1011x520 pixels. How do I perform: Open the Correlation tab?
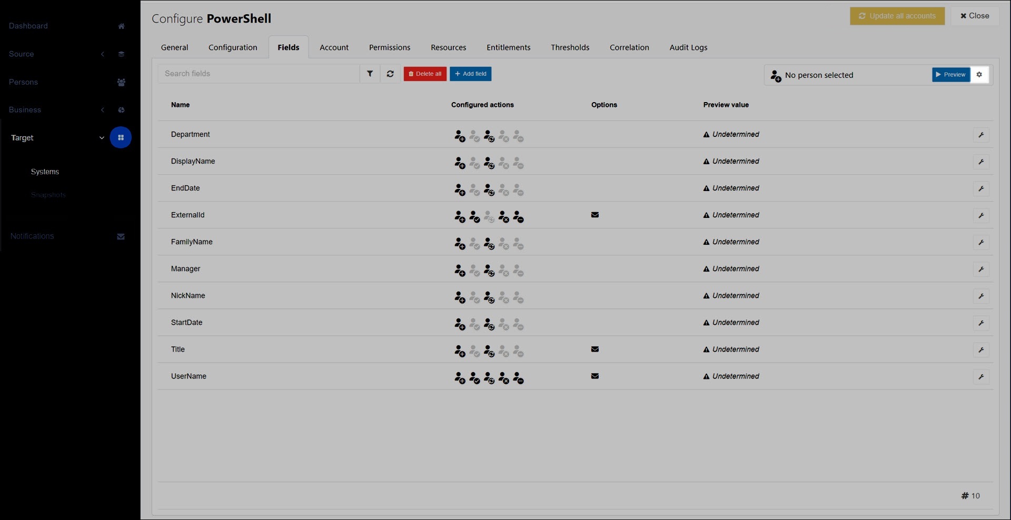click(629, 47)
